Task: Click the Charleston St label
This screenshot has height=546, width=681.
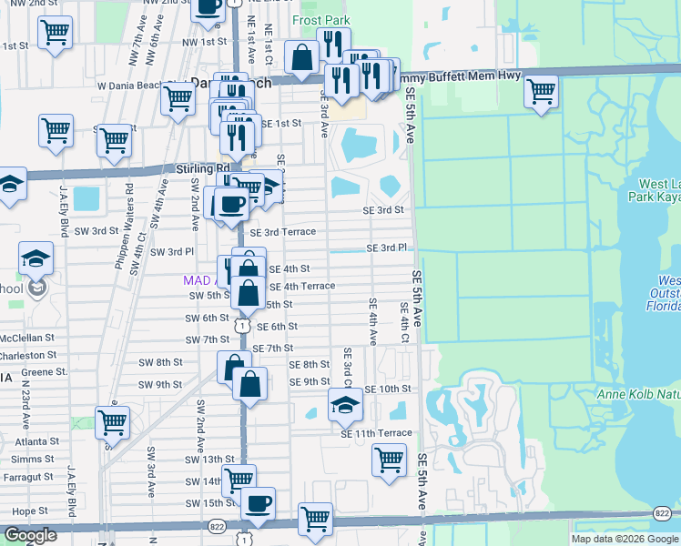Action: click(27, 356)
